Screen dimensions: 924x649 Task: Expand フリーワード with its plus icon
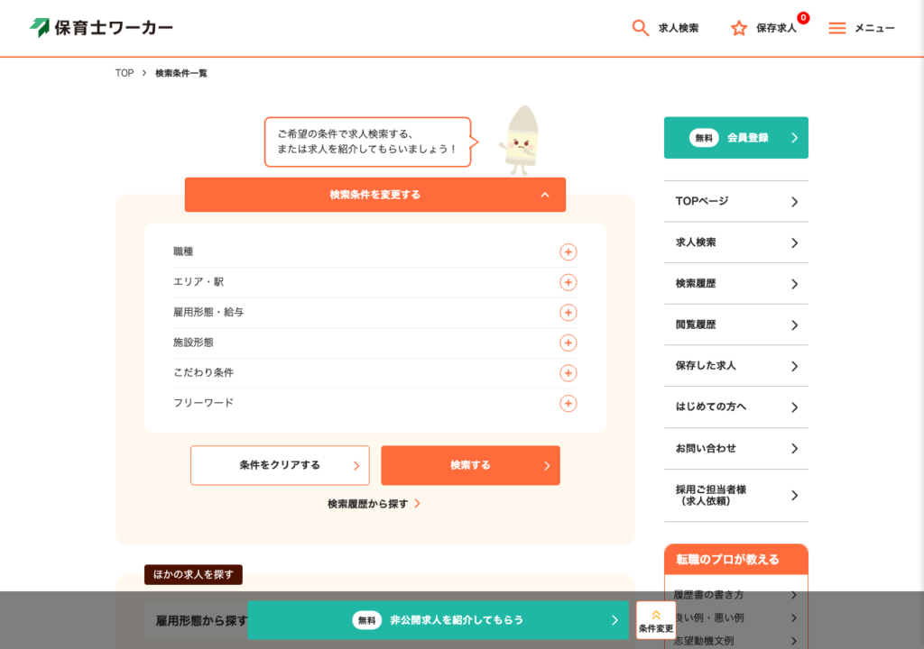[568, 404]
